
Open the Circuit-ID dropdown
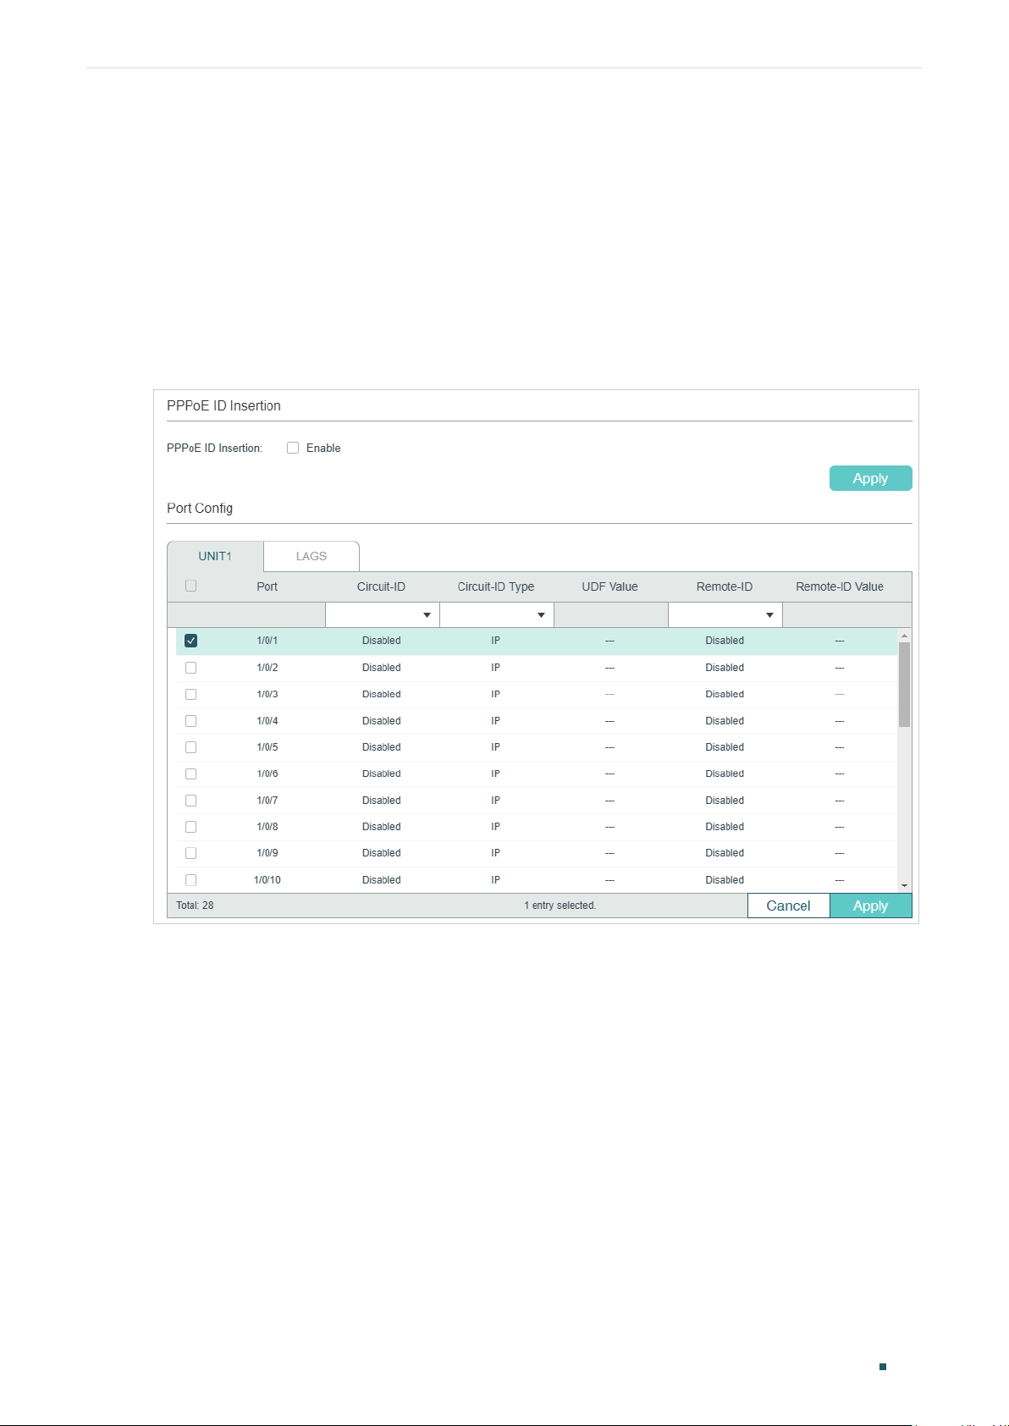click(383, 615)
